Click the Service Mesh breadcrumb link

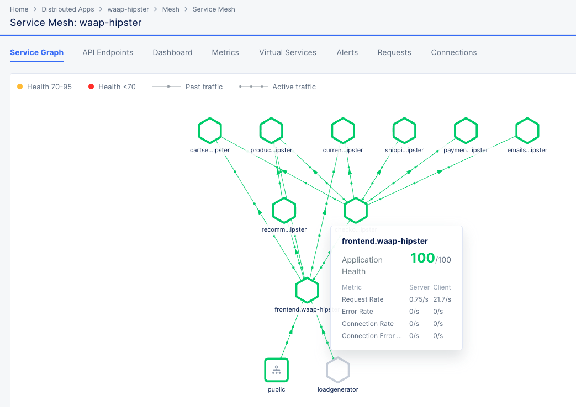[214, 9]
